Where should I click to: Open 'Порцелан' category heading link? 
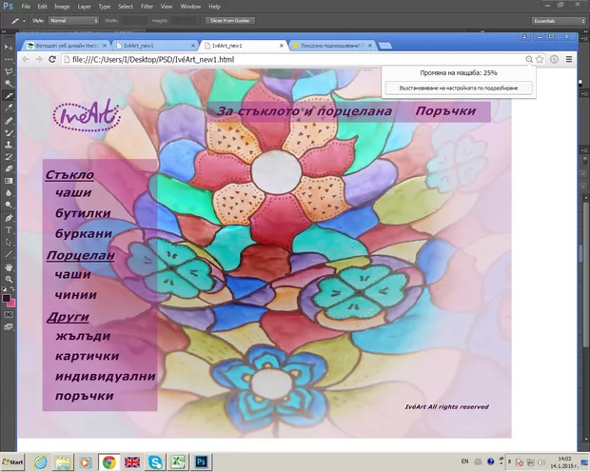point(81,256)
